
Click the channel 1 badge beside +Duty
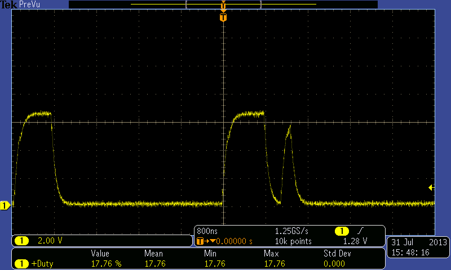coord(21,263)
